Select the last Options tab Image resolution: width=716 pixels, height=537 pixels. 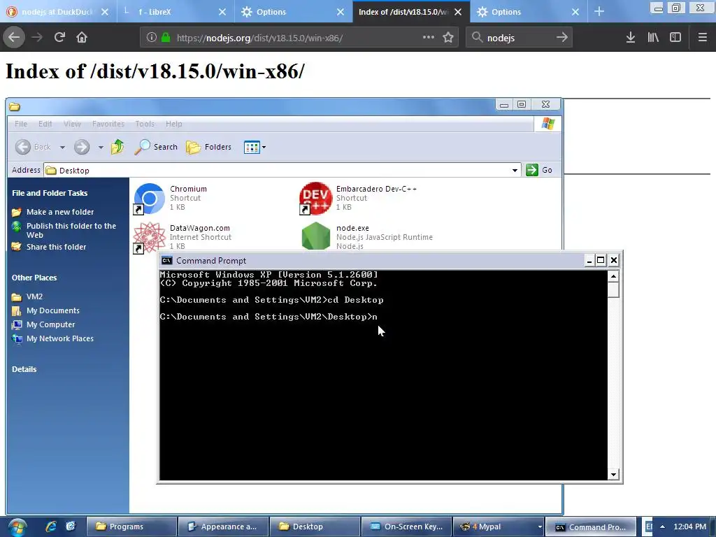point(529,12)
